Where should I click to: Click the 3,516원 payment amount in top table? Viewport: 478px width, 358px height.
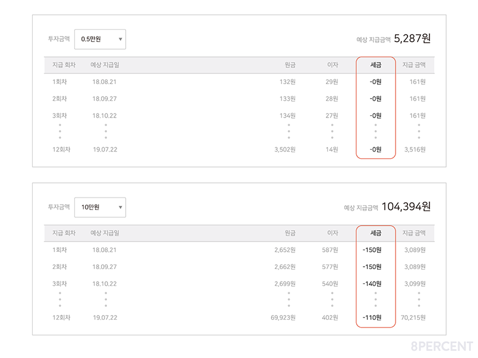click(x=414, y=149)
